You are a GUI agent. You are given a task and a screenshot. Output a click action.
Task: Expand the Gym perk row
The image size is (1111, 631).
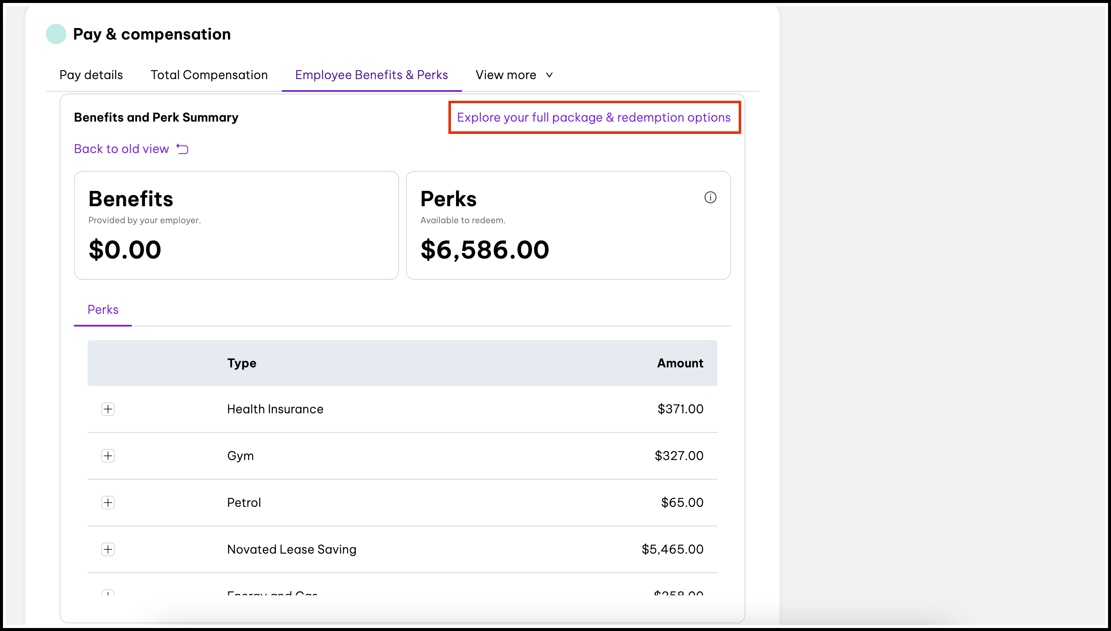pos(108,455)
